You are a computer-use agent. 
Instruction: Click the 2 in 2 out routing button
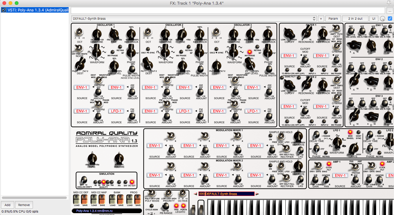(x=355, y=19)
